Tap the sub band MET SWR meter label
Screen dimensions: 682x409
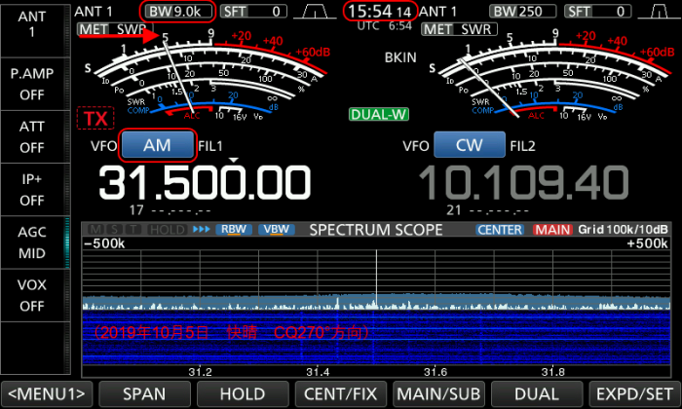(x=459, y=29)
